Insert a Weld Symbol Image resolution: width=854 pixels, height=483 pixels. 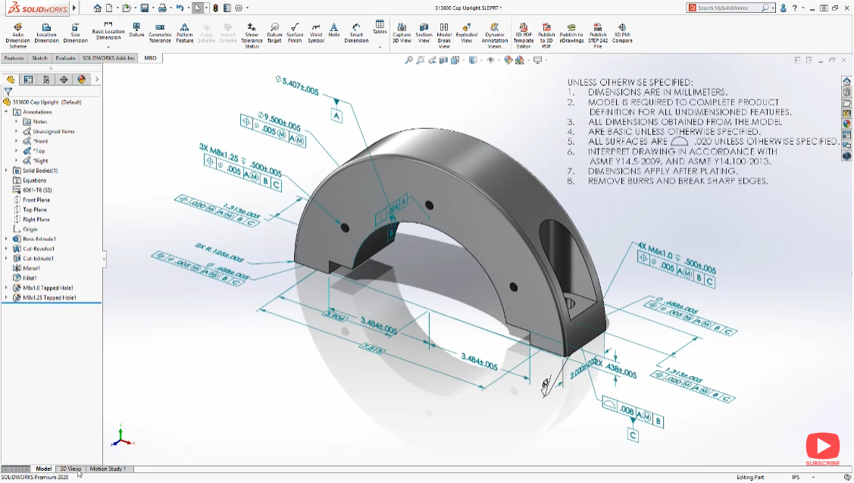(316, 33)
